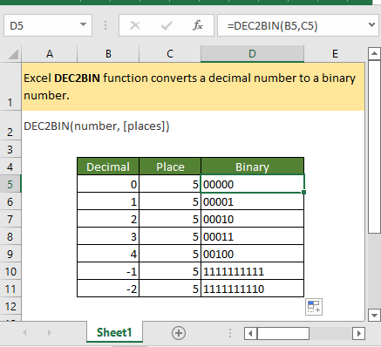Viewport: 381px width, 347px height.
Task: Open the Name Box dropdown arrow
Action: 83,24
